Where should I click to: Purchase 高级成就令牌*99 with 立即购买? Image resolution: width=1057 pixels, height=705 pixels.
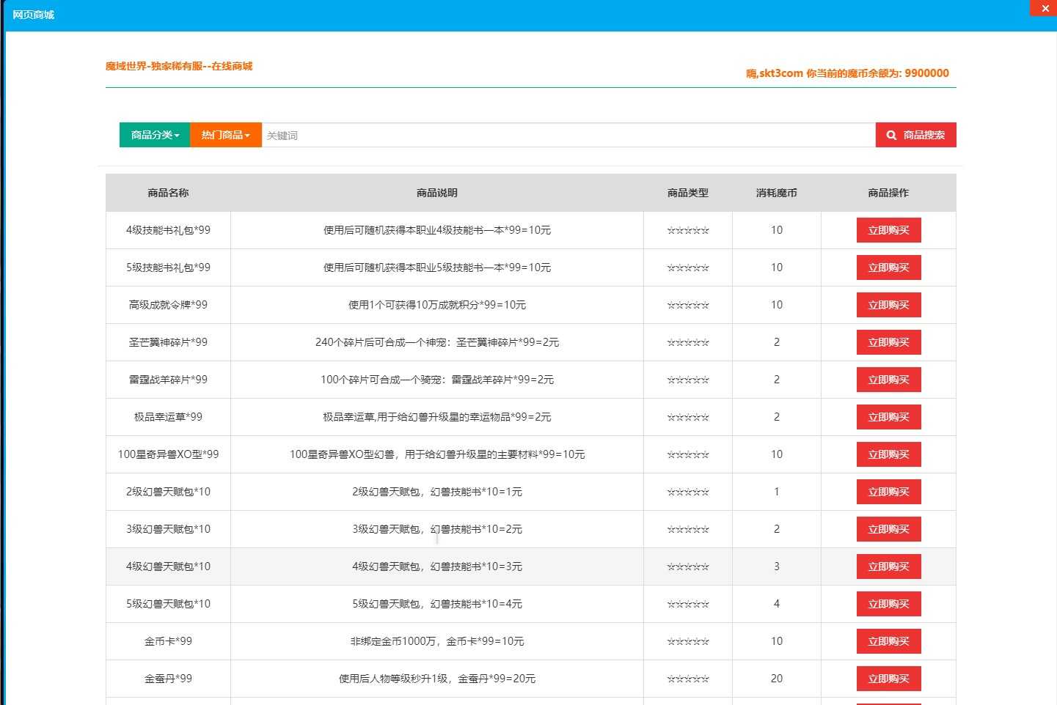point(888,305)
